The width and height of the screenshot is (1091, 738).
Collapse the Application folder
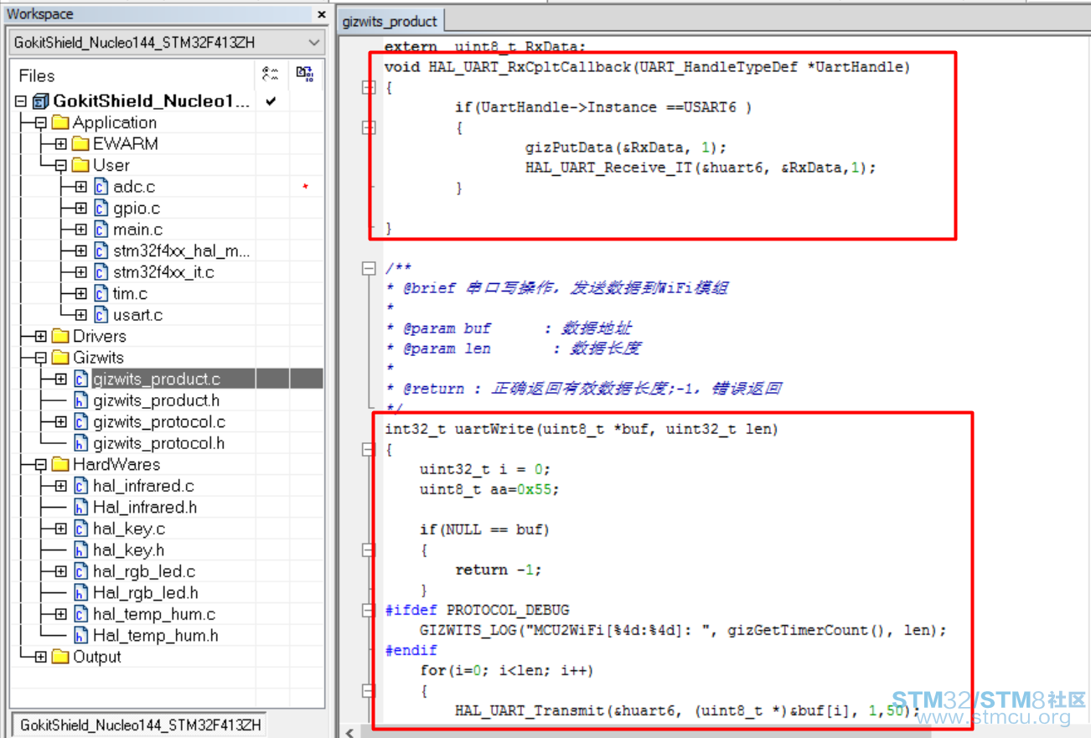tap(40, 122)
